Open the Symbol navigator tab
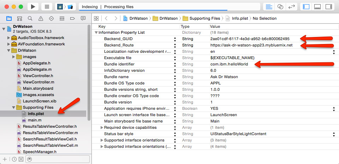Viewport: 339px width, 164px height. (19, 18)
